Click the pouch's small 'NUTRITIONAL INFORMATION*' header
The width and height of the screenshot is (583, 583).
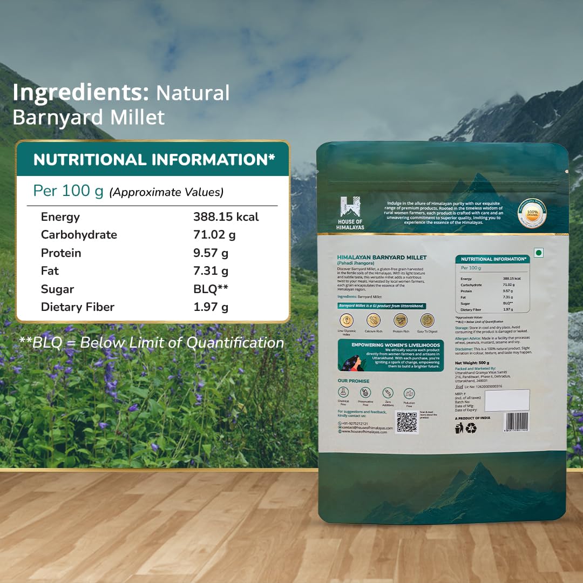493,259
